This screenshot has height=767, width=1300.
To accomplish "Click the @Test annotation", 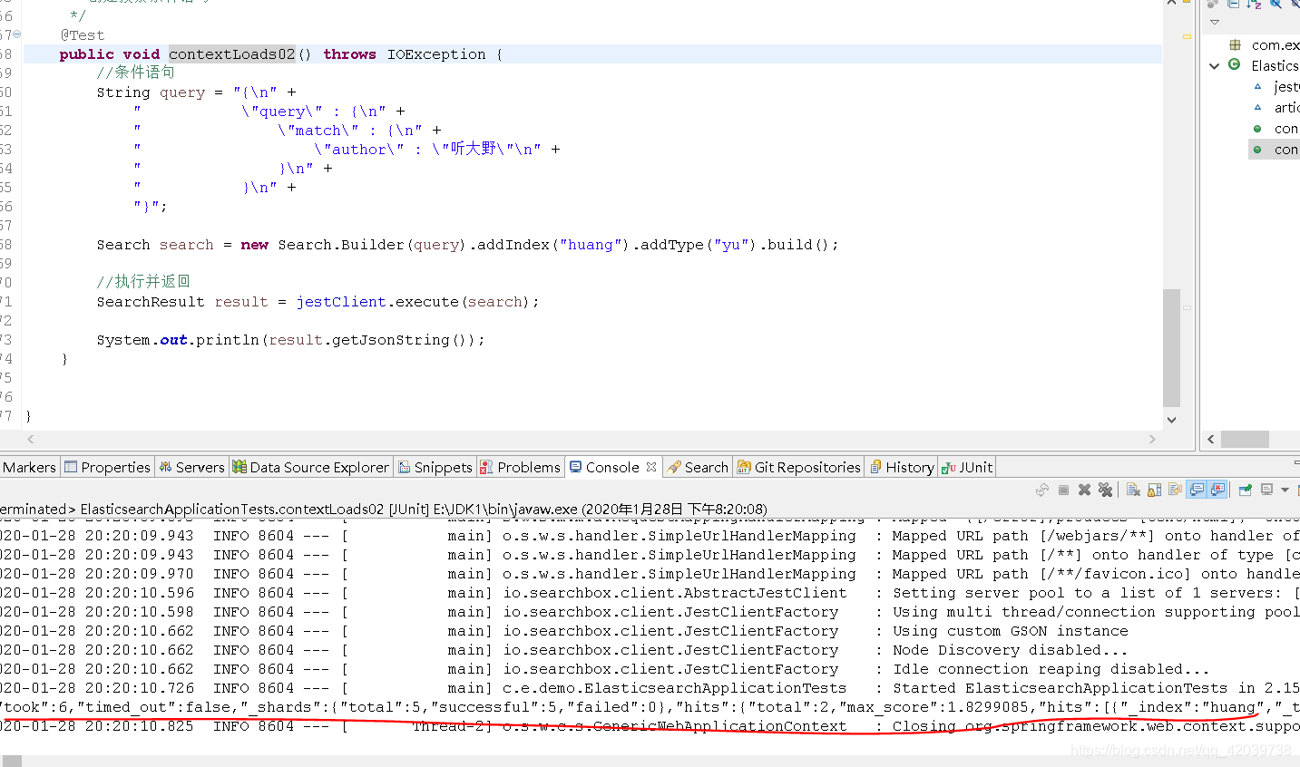I will (83, 35).
